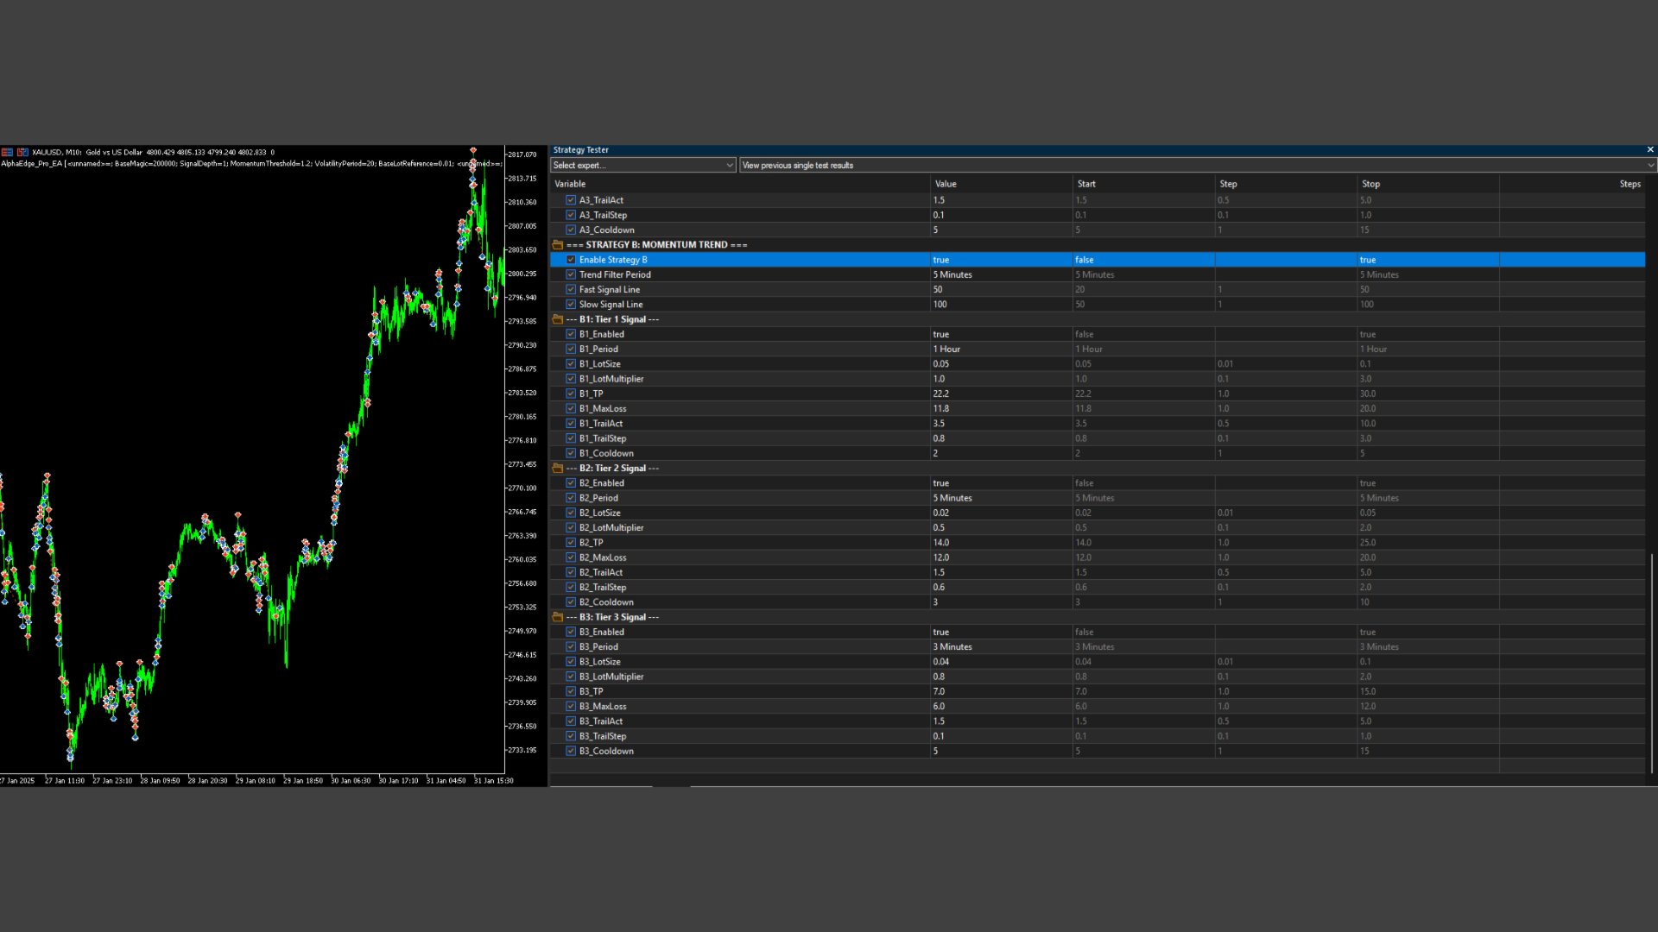Image resolution: width=1658 pixels, height=932 pixels.
Task: Click the Strategy B group folder icon
Action: tap(558, 245)
